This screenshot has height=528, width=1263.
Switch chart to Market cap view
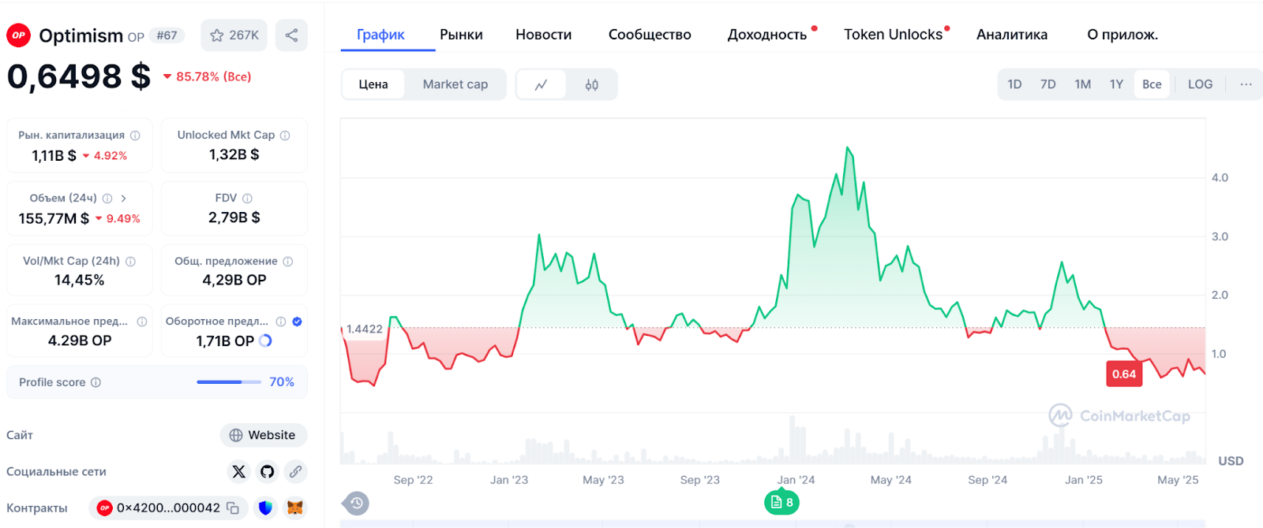coord(455,84)
